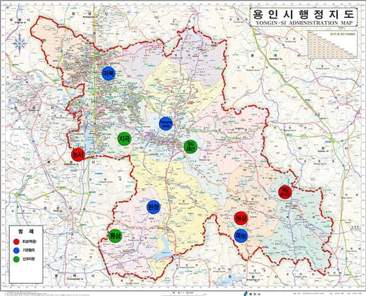Click the legend label beside the blue circle
Viewport: 366px width, 296px height.
tap(29, 251)
